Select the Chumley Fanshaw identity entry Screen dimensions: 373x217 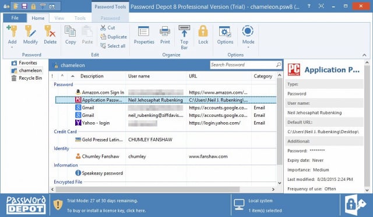166,156
